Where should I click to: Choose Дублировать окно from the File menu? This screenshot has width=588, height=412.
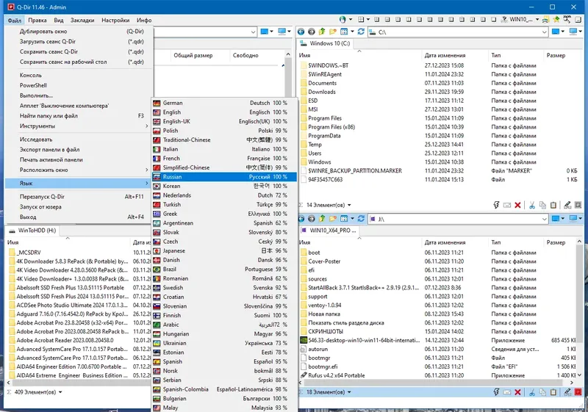point(79,32)
